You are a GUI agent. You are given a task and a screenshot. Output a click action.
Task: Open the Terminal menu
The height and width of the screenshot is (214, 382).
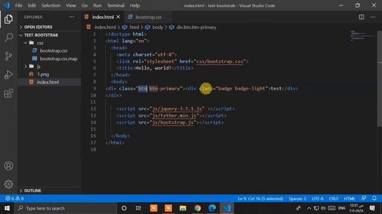(115, 5)
